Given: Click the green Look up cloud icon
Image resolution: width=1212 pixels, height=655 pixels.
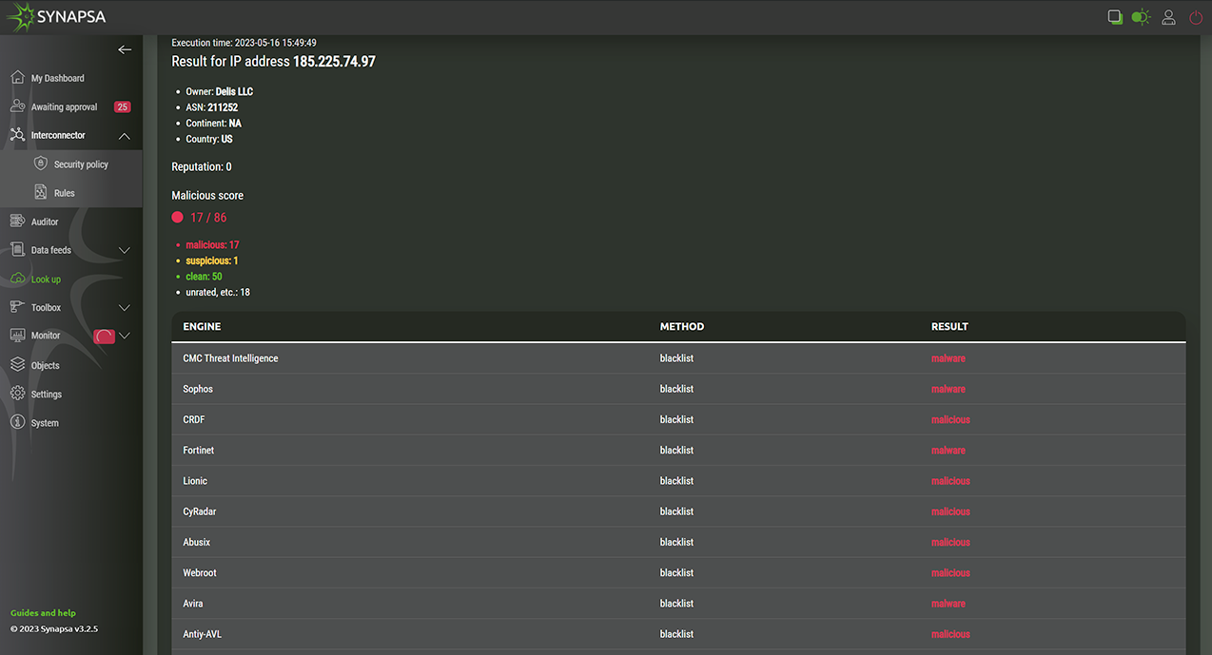Looking at the screenshot, I should 17,279.
